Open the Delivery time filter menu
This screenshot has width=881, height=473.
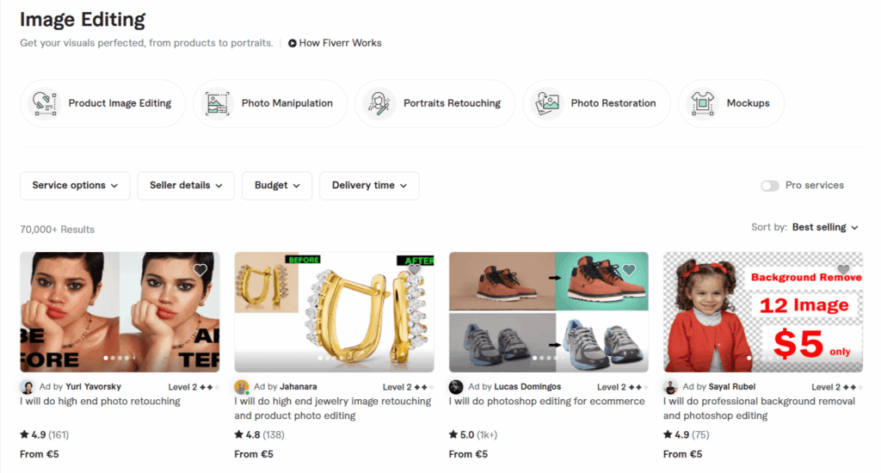pos(369,186)
